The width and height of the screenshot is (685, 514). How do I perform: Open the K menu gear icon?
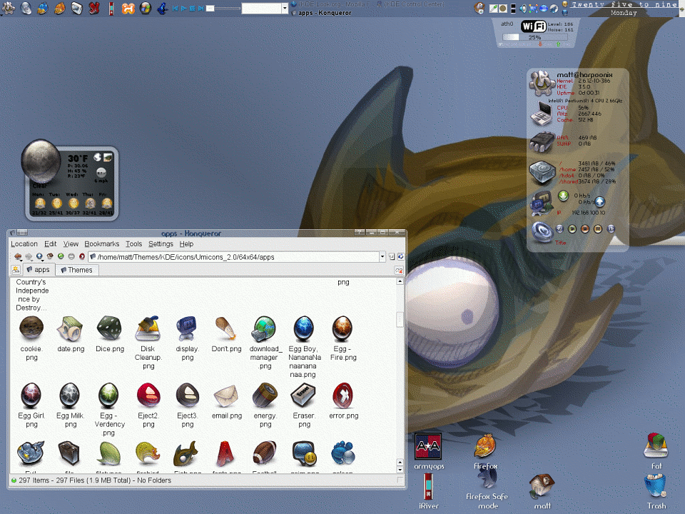tap(9, 8)
